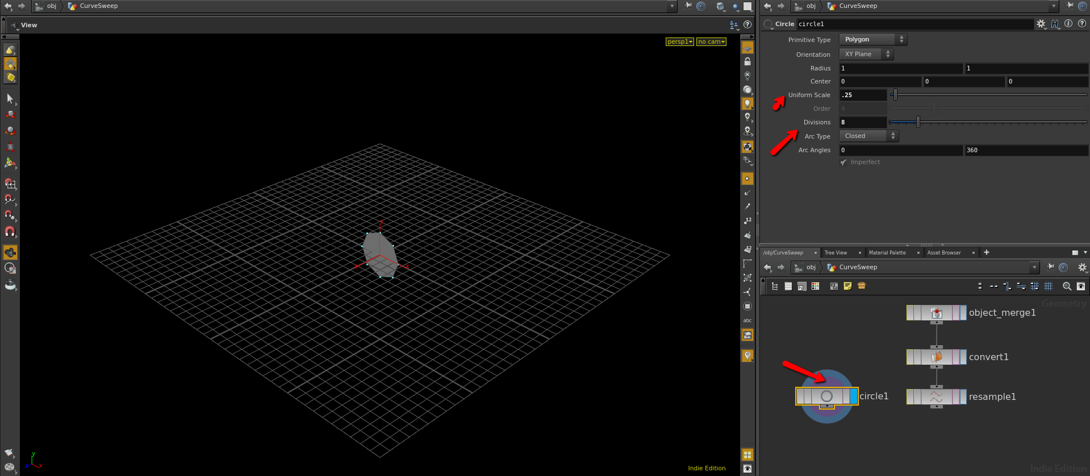Show network tree view list icon

point(774,286)
